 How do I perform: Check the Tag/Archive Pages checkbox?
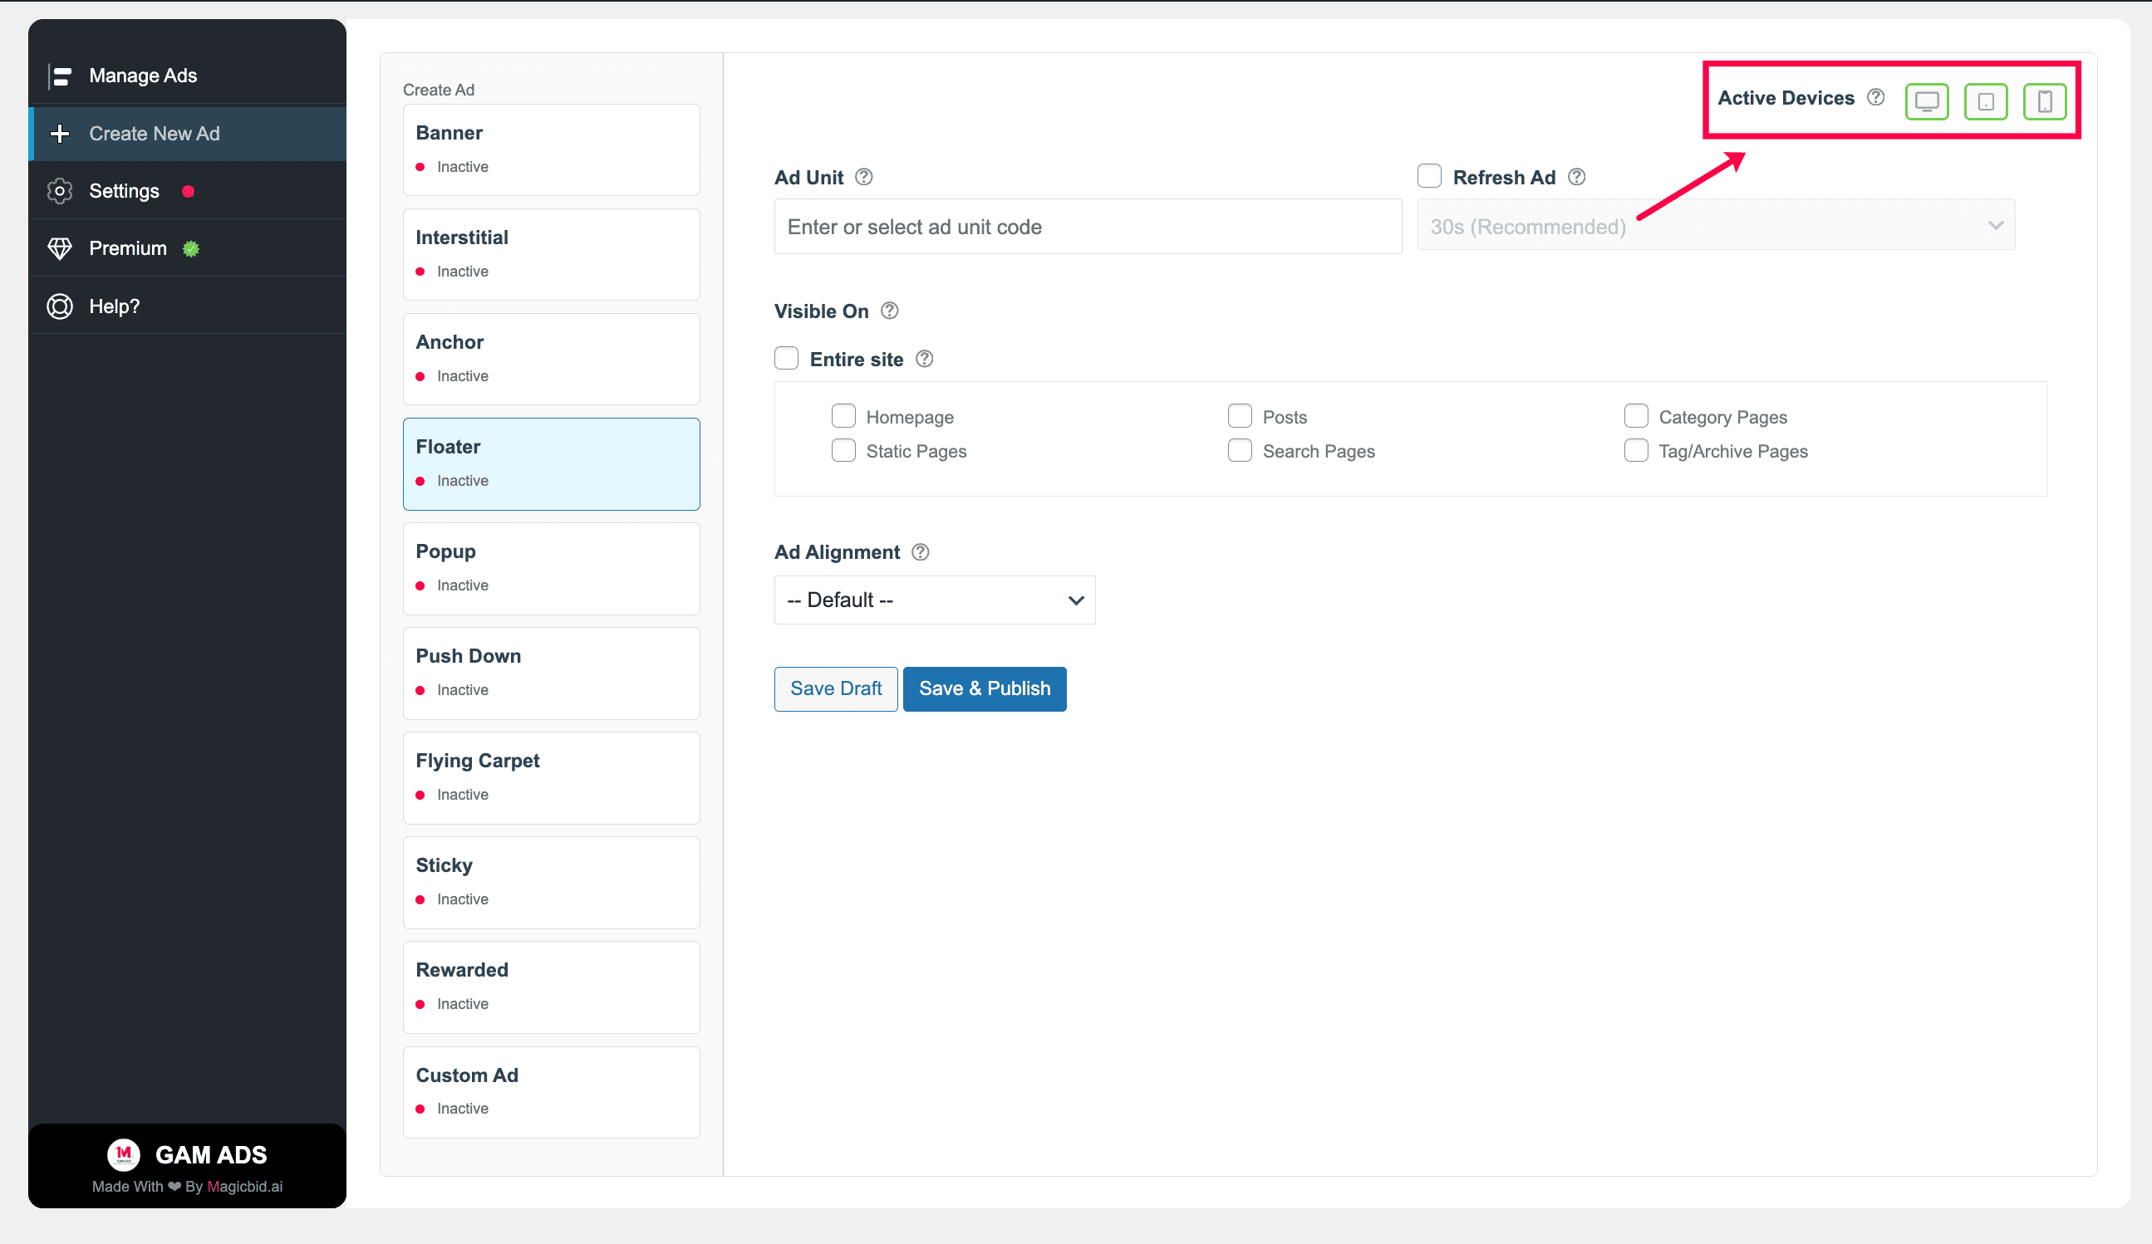(x=1635, y=450)
